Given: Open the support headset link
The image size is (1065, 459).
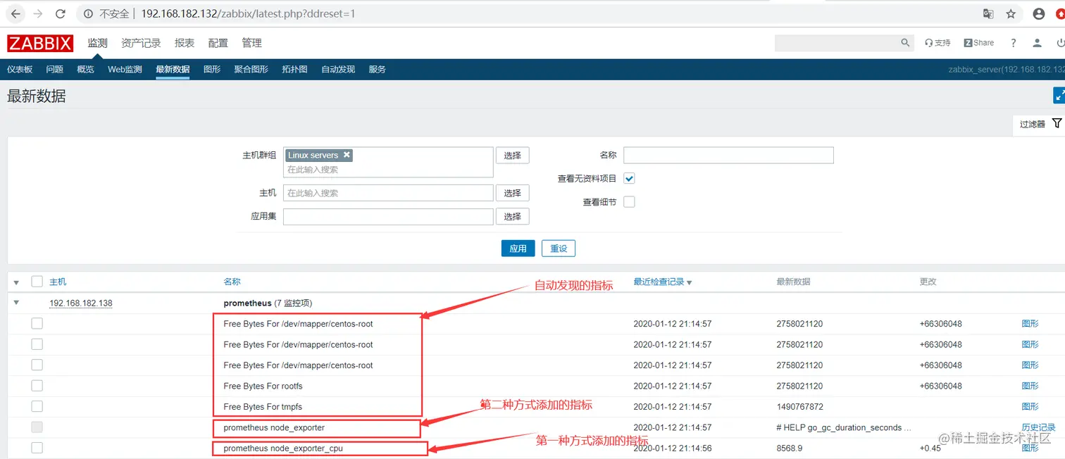Looking at the screenshot, I should pos(938,43).
